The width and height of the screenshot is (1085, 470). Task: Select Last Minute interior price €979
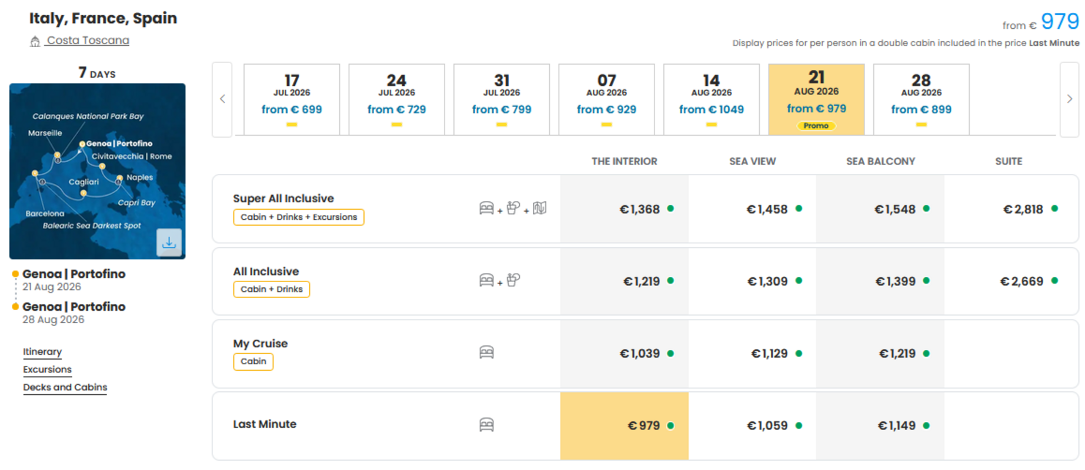pos(625,426)
